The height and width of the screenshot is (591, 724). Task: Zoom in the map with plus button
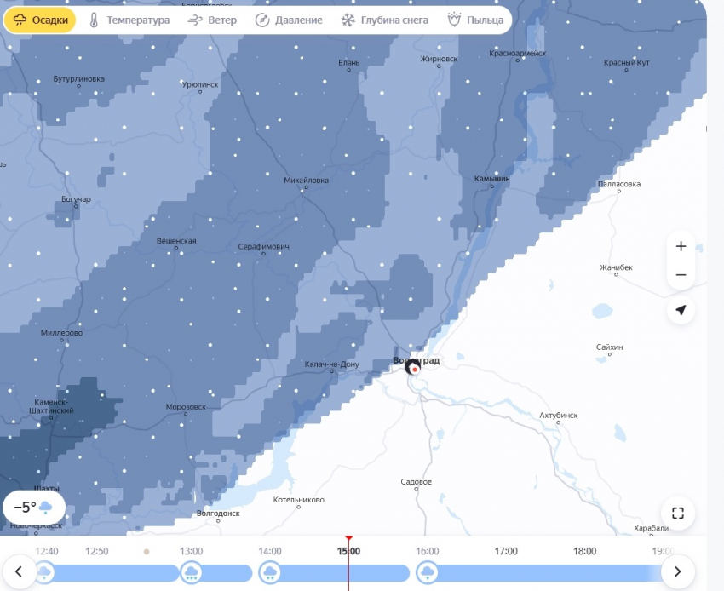[680, 247]
